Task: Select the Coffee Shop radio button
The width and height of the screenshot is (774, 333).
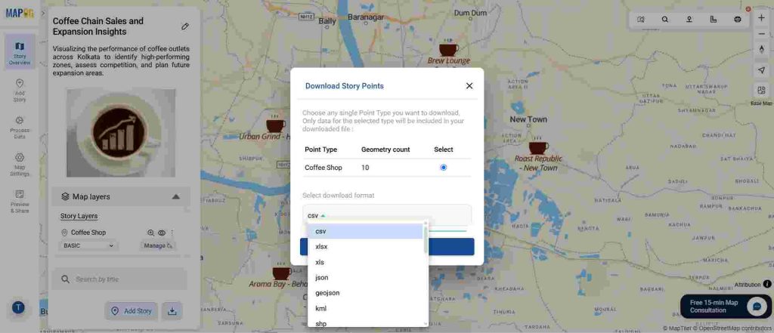Action: point(443,168)
